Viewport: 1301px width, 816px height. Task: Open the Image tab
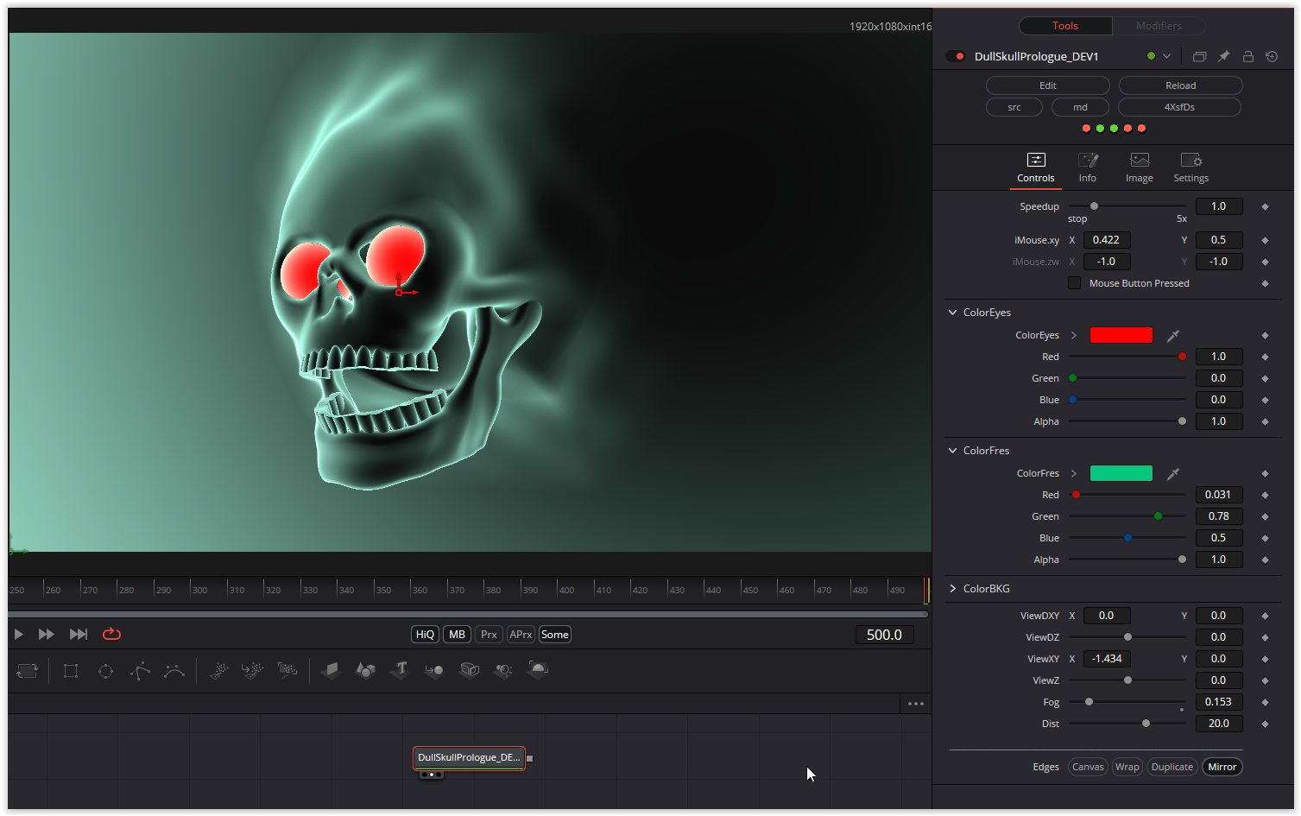(x=1140, y=168)
